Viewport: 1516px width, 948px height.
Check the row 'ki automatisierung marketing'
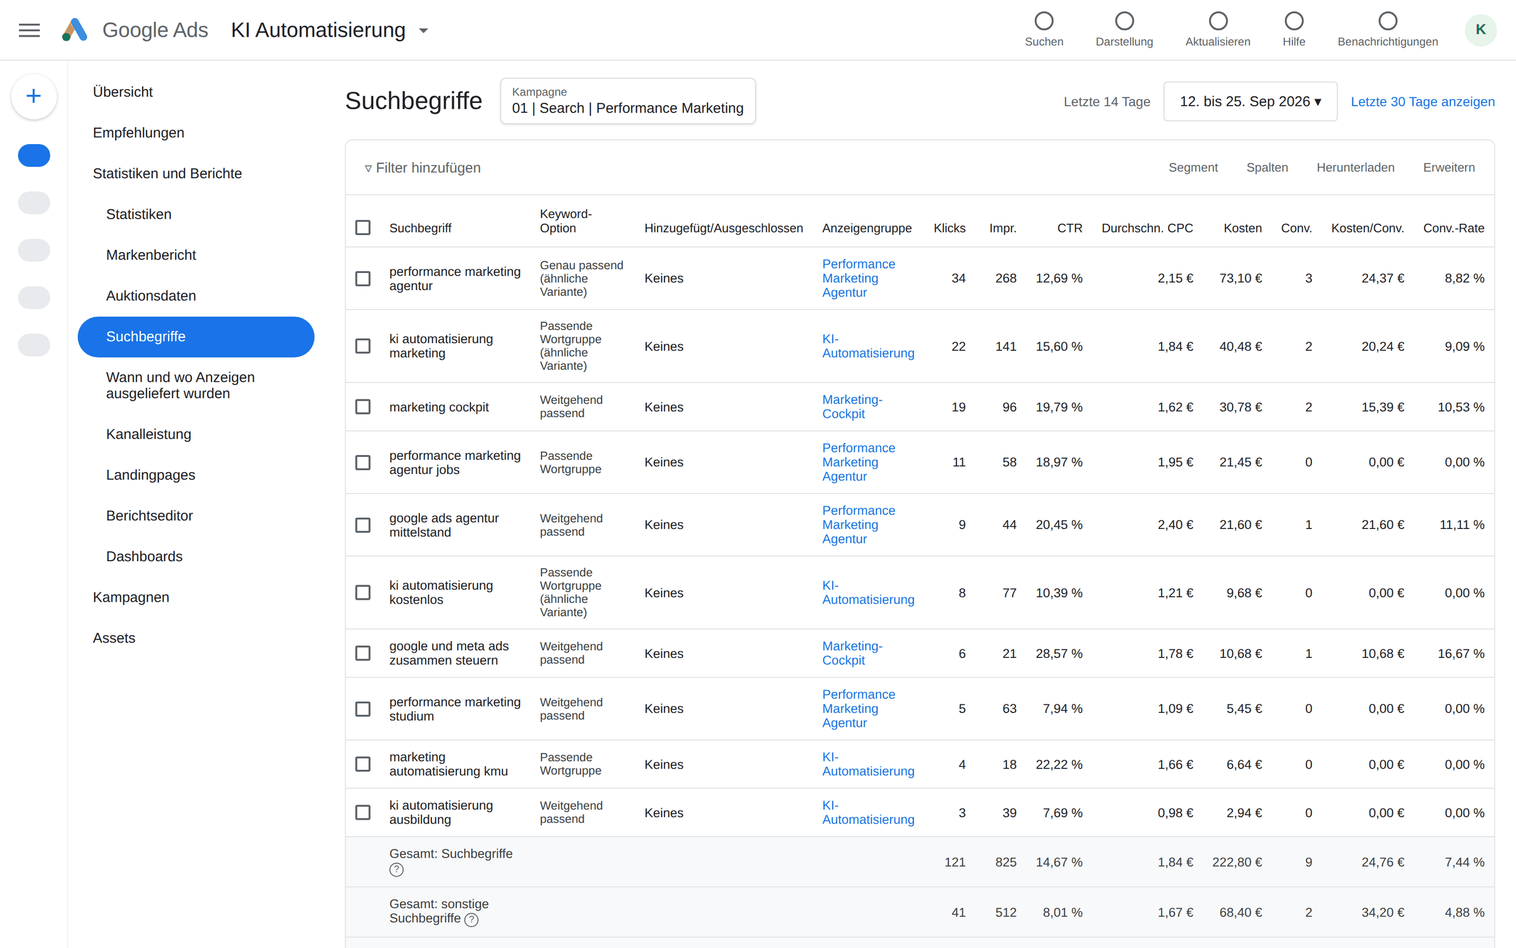(363, 346)
